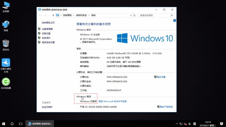Click the Windows 10 企业版 text

click(x=90, y=35)
